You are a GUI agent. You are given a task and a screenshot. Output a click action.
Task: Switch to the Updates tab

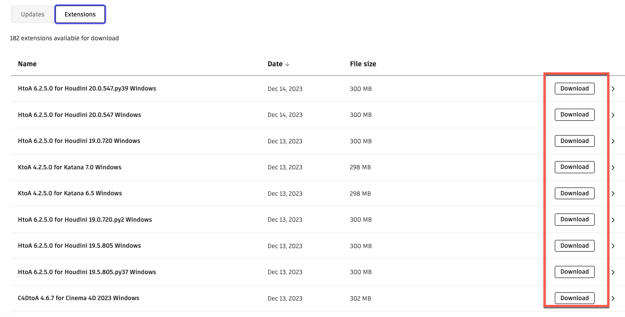[33, 14]
